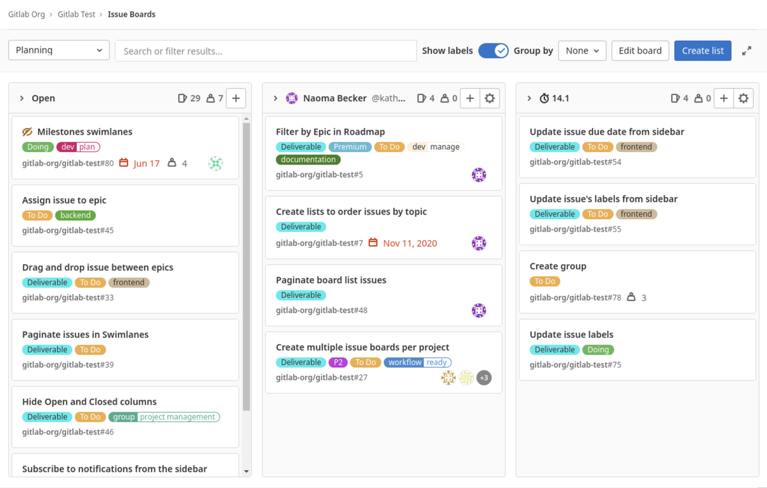Collapse the 14.1 milestone list

click(529, 98)
